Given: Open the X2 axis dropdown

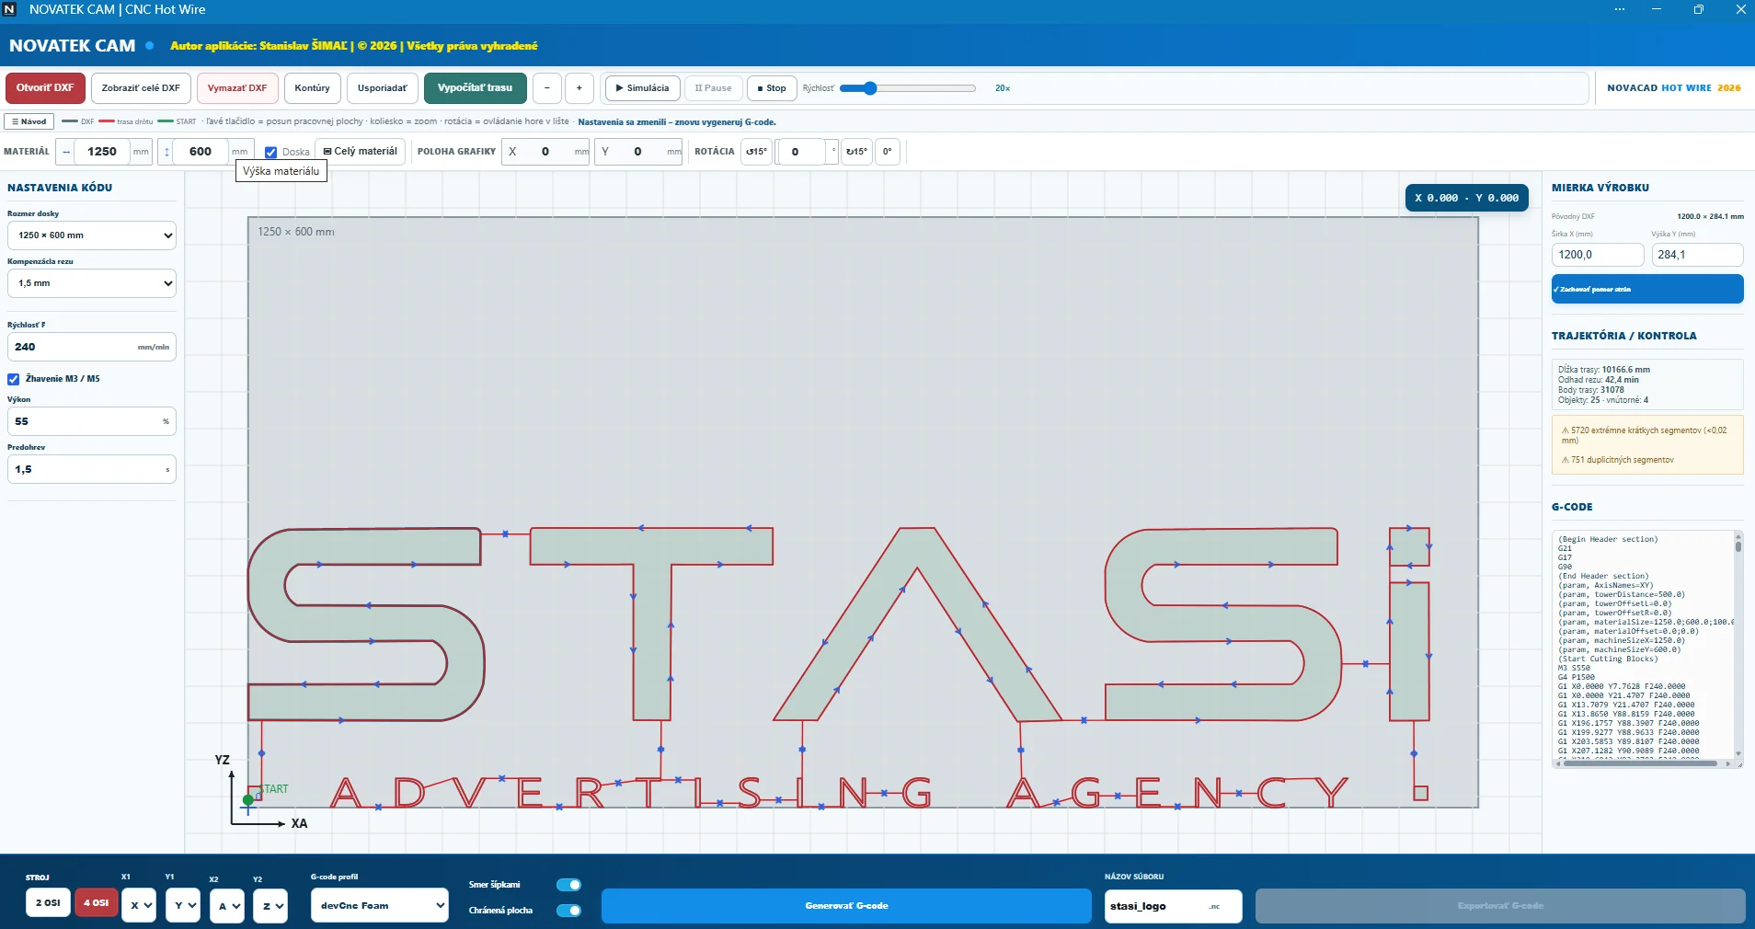Looking at the screenshot, I should tap(226, 906).
